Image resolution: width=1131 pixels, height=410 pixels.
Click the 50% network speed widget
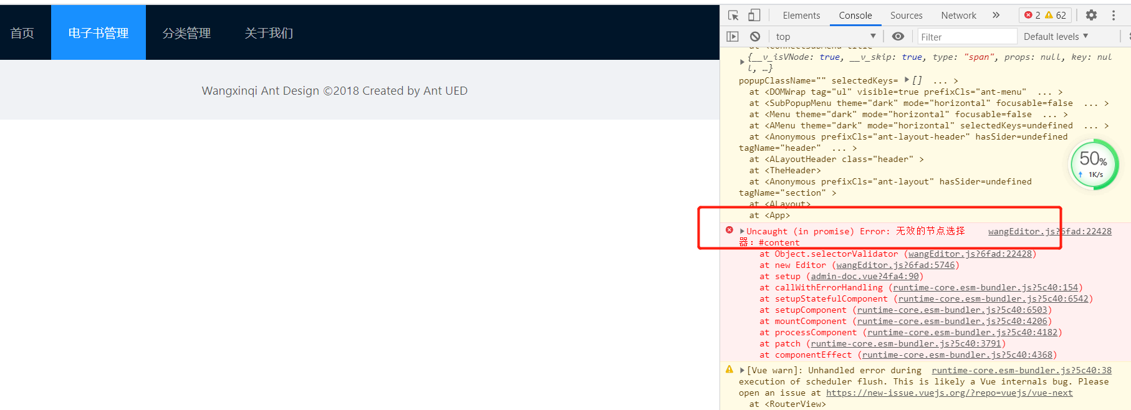coord(1094,164)
